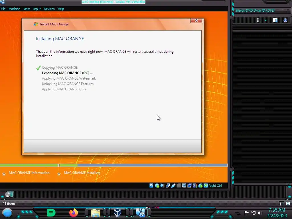Click the DVD drive icon in details pane
Viewport: 292px width, 219px height.
click(x=9, y=194)
